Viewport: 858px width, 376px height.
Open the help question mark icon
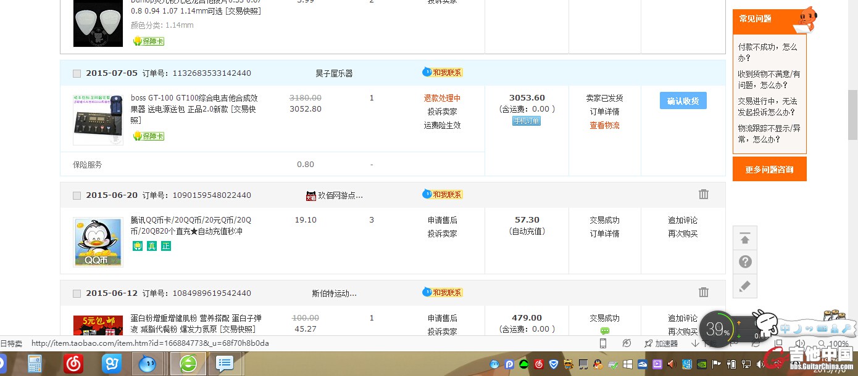click(x=745, y=262)
